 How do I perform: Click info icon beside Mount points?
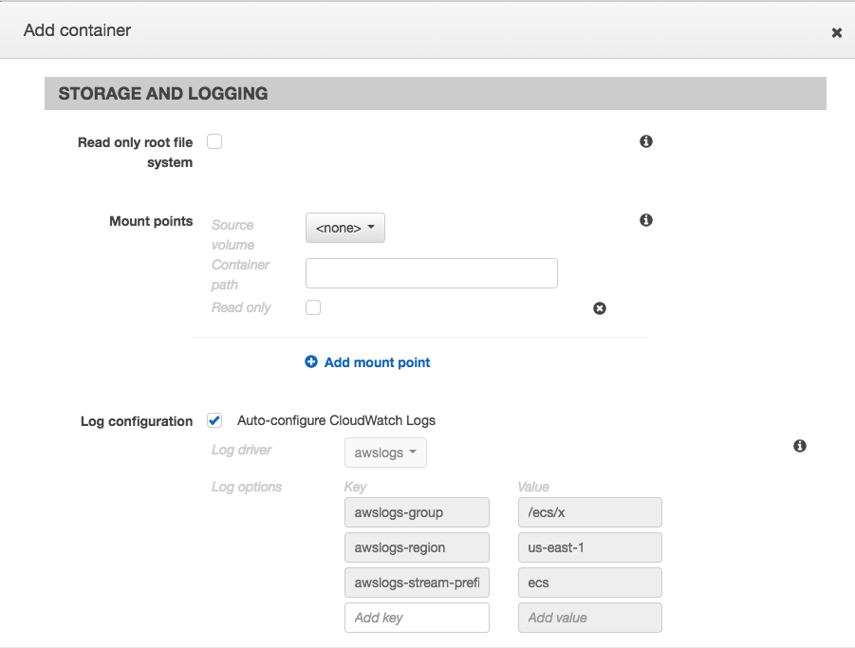coord(646,220)
